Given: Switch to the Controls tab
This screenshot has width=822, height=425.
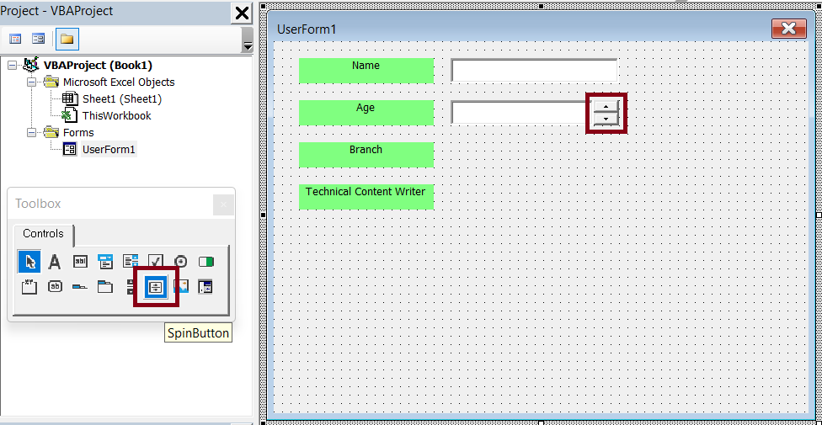Looking at the screenshot, I should pos(44,234).
